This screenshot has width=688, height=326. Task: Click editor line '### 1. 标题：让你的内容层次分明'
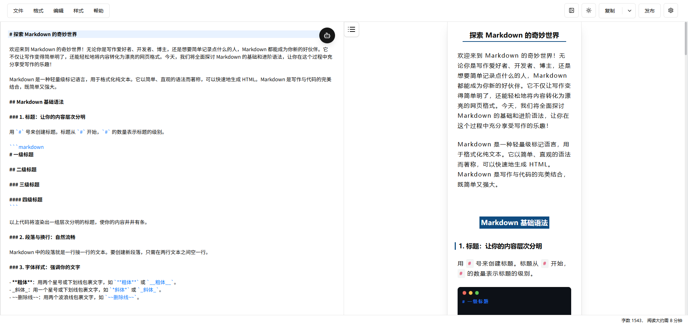pos(47,117)
